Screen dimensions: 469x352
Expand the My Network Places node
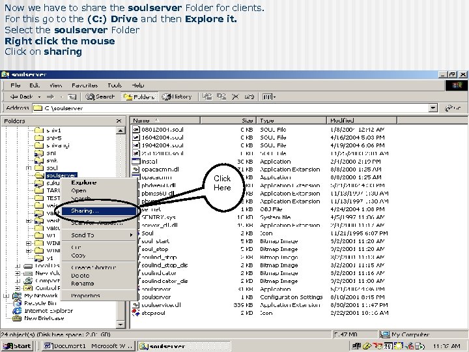pyautogui.click(x=6, y=296)
